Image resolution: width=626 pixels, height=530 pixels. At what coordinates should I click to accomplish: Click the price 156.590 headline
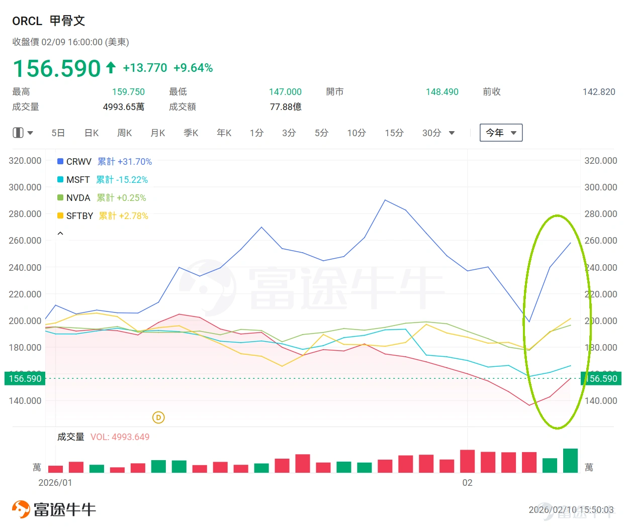57,68
